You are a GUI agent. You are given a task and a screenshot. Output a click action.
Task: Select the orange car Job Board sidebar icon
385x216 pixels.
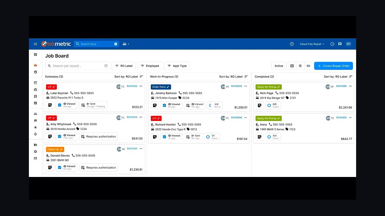coord(35,65)
